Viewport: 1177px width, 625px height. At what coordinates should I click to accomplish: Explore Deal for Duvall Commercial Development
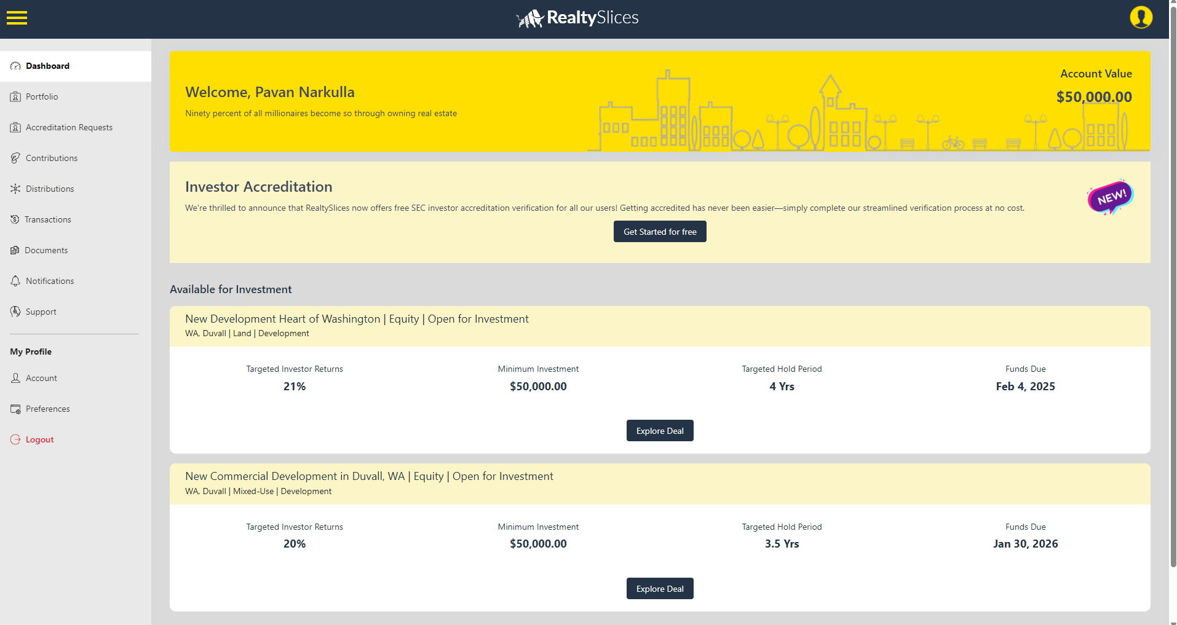(660, 589)
